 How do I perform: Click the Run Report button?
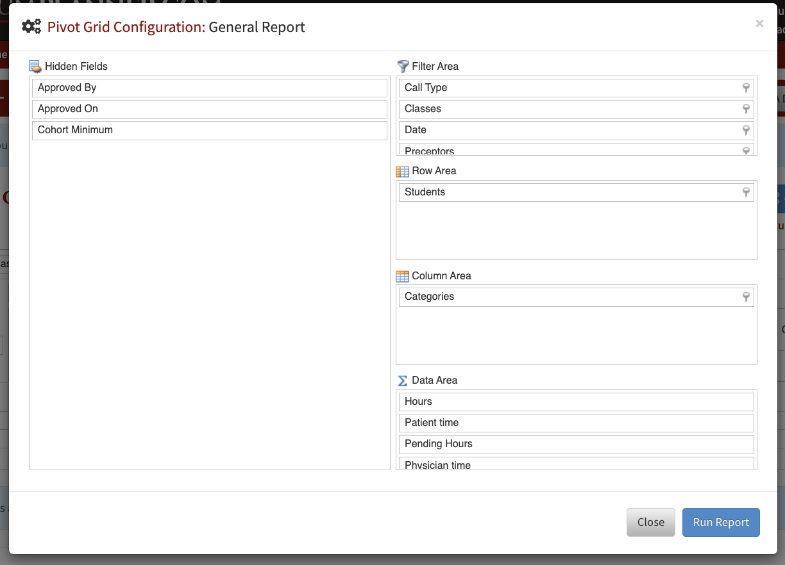[x=721, y=522]
